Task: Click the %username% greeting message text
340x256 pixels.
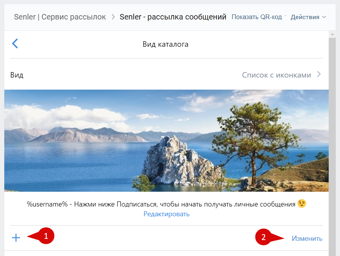Action: click(x=161, y=204)
